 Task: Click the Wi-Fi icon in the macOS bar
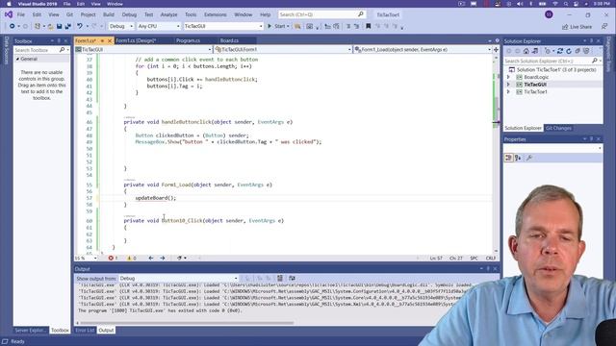(555, 4)
